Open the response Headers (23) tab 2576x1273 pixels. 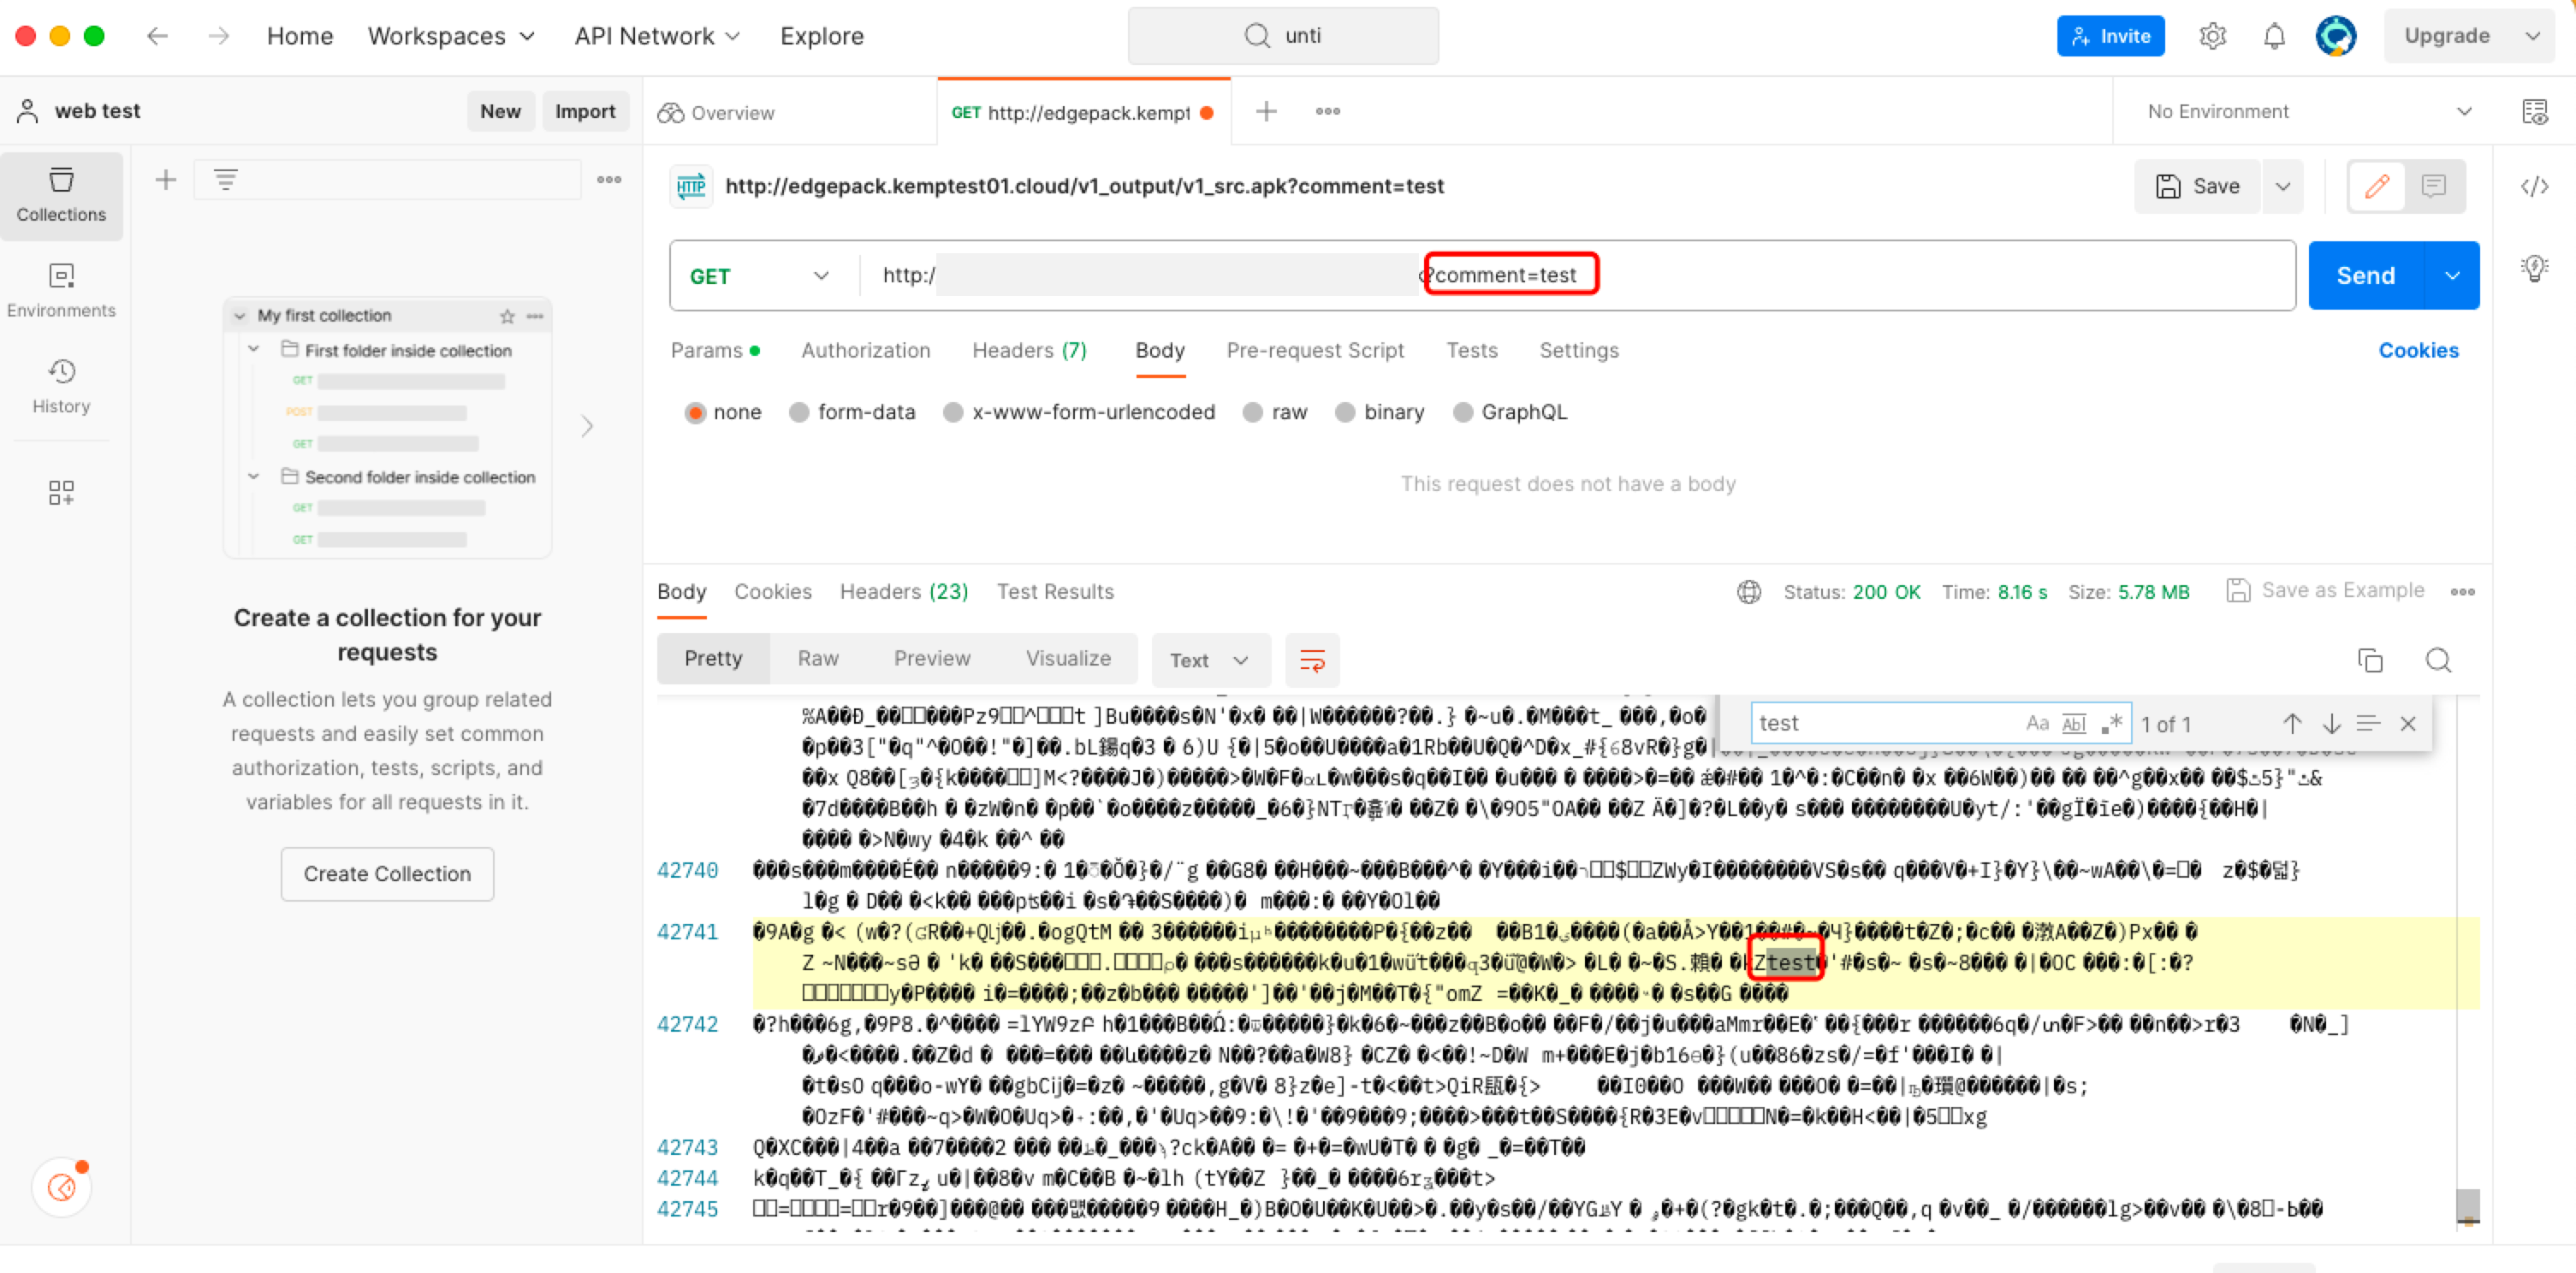pyautogui.click(x=903, y=591)
